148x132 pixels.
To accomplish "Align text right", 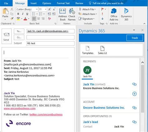I will [43, 19].
